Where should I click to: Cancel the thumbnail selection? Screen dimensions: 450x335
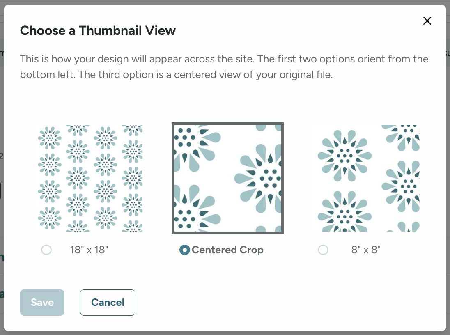(108, 302)
